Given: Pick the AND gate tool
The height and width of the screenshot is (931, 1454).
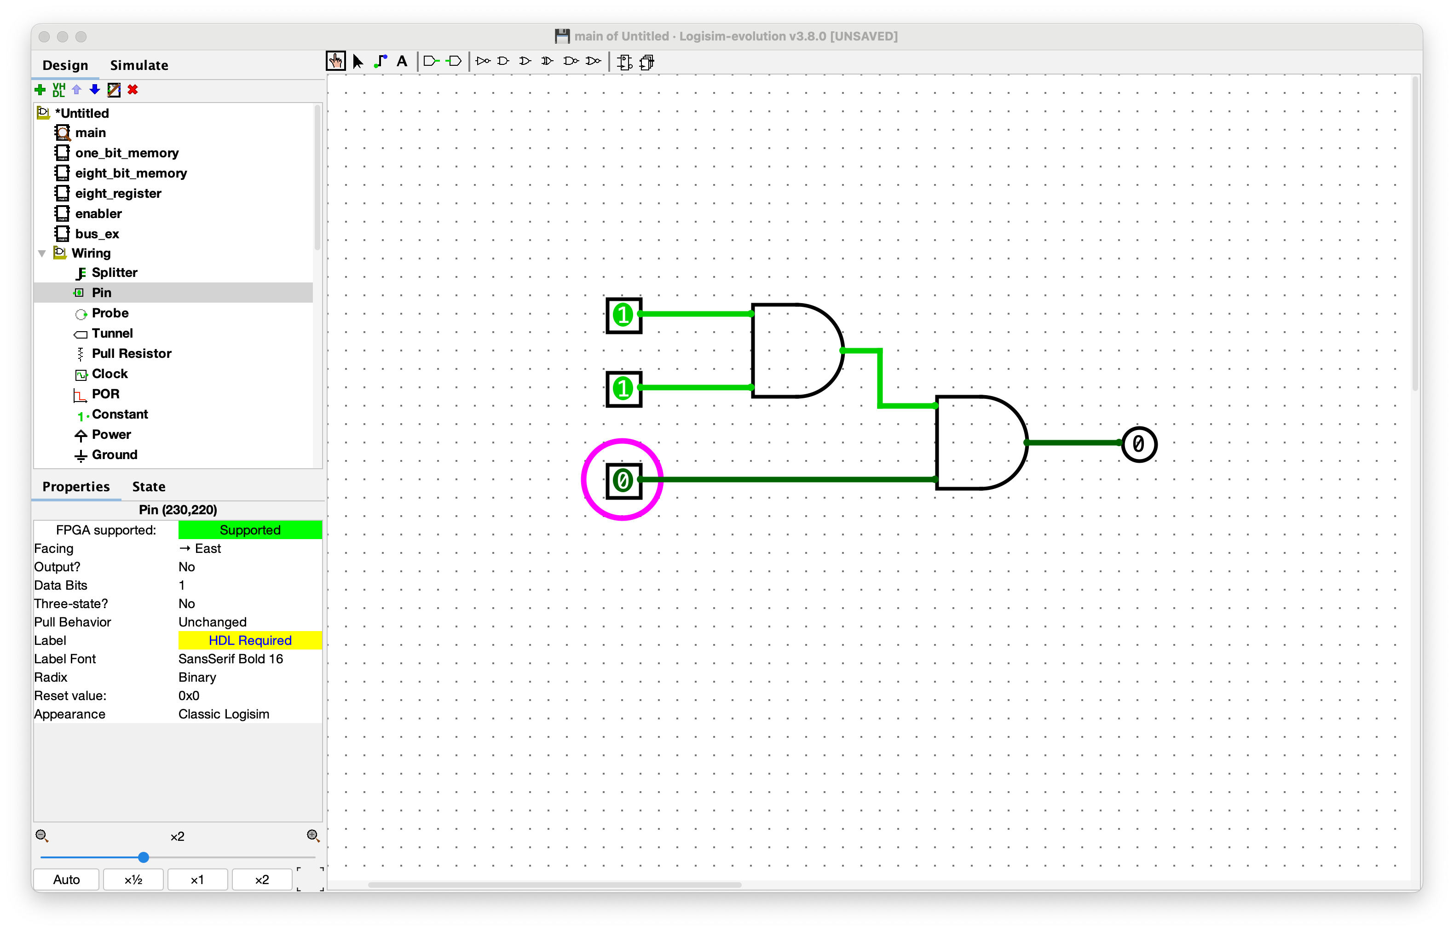Looking at the screenshot, I should (x=504, y=61).
